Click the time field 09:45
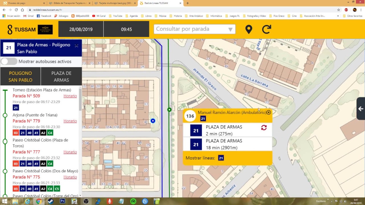Viewport: 365px width, 205px height. (126, 29)
